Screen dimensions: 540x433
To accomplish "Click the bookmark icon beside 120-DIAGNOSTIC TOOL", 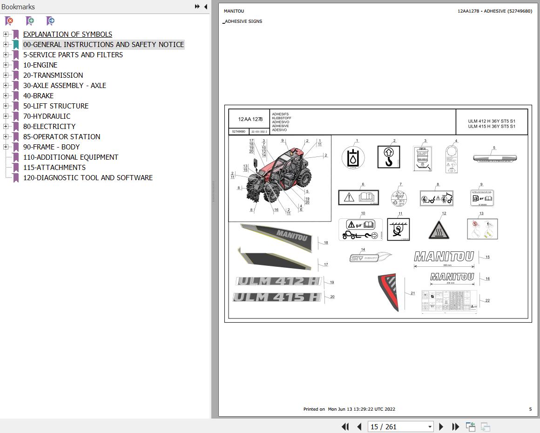I will click(x=15, y=178).
